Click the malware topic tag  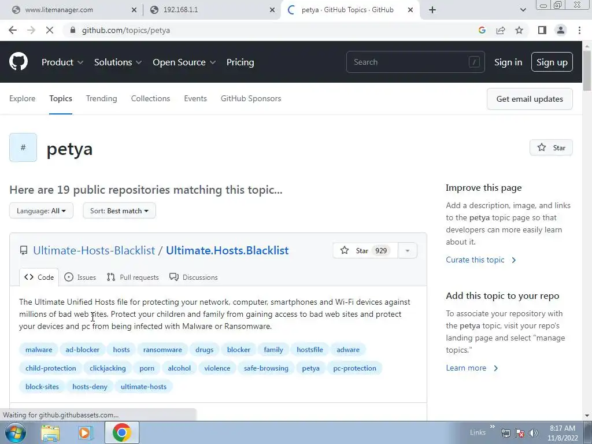39,350
